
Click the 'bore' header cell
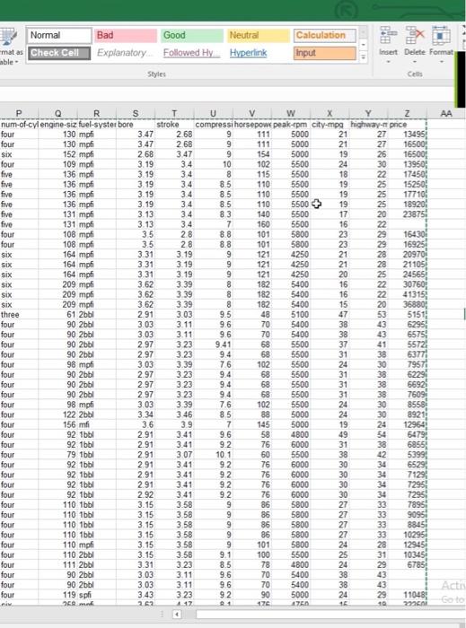pyautogui.click(x=136, y=125)
